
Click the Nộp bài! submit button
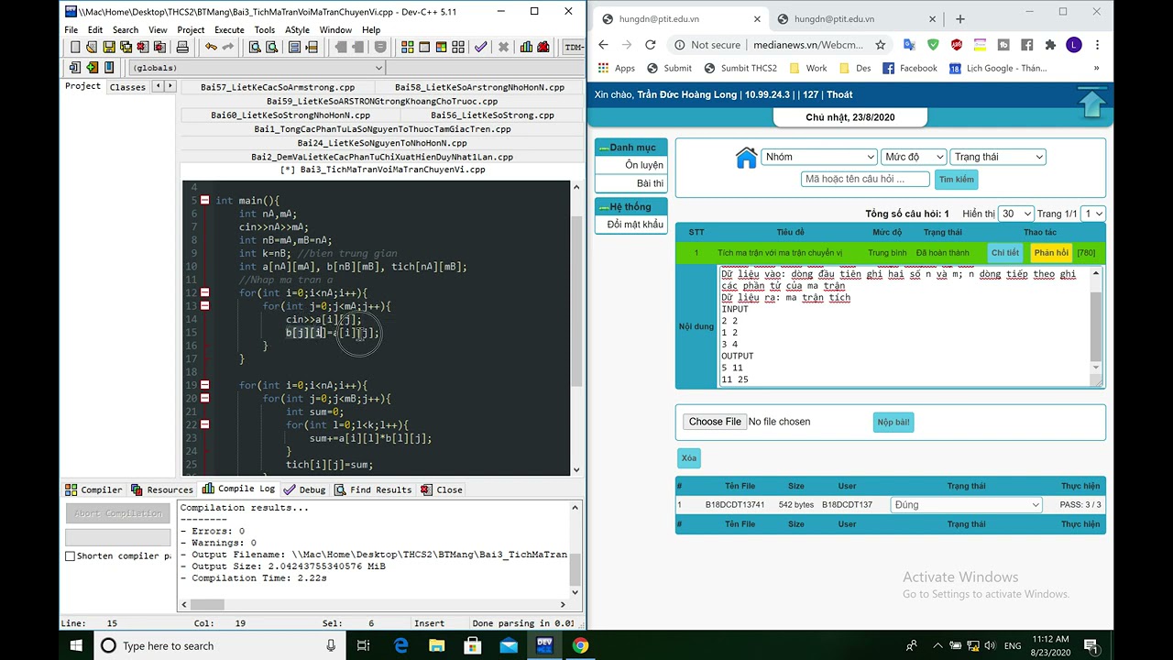click(893, 423)
